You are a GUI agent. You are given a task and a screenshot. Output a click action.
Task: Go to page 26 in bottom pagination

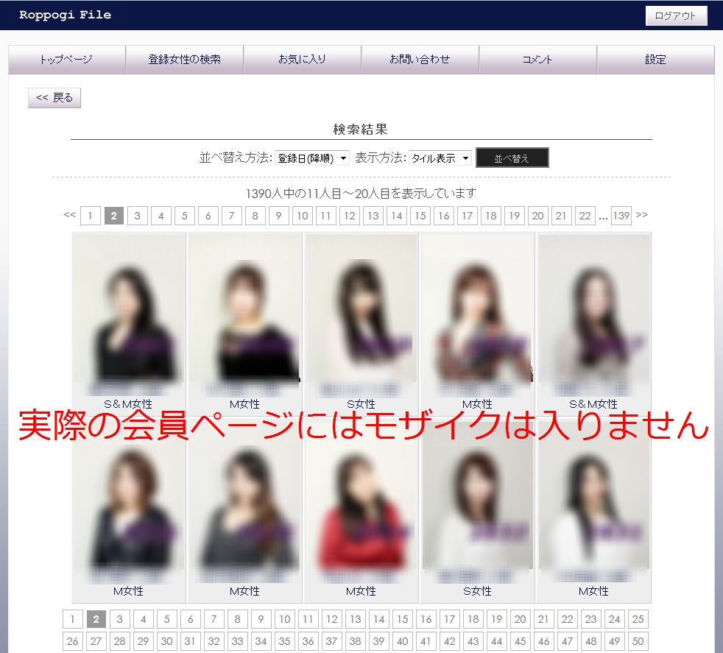point(72,641)
